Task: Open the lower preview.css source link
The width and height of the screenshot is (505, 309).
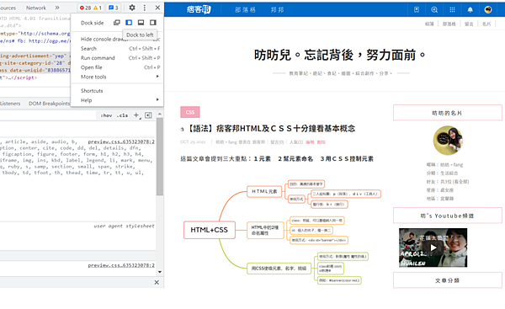Action: (x=121, y=265)
